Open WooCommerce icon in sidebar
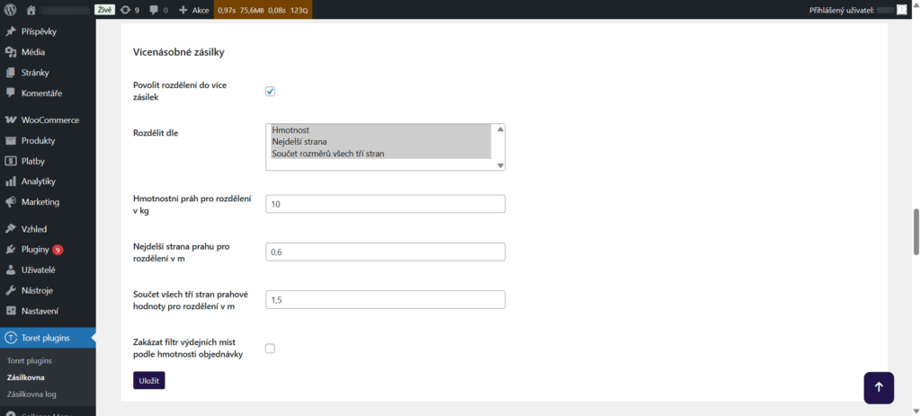The width and height of the screenshot is (921, 416). [x=11, y=120]
